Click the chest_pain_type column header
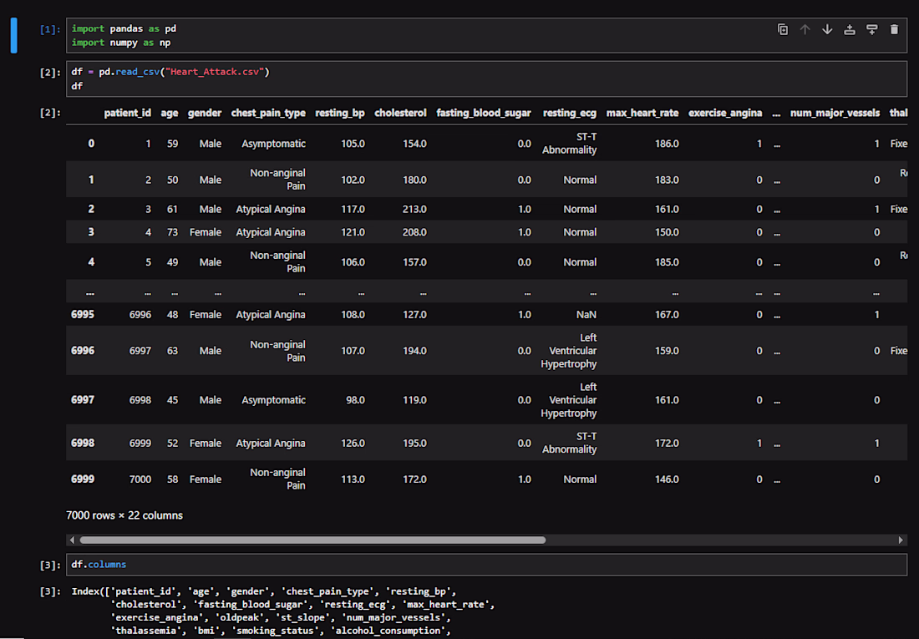Screen dimensions: 919x639 click(x=268, y=113)
